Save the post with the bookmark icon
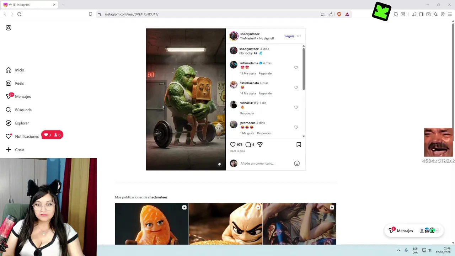This screenshot has width=455, height=256. [299, 145]
